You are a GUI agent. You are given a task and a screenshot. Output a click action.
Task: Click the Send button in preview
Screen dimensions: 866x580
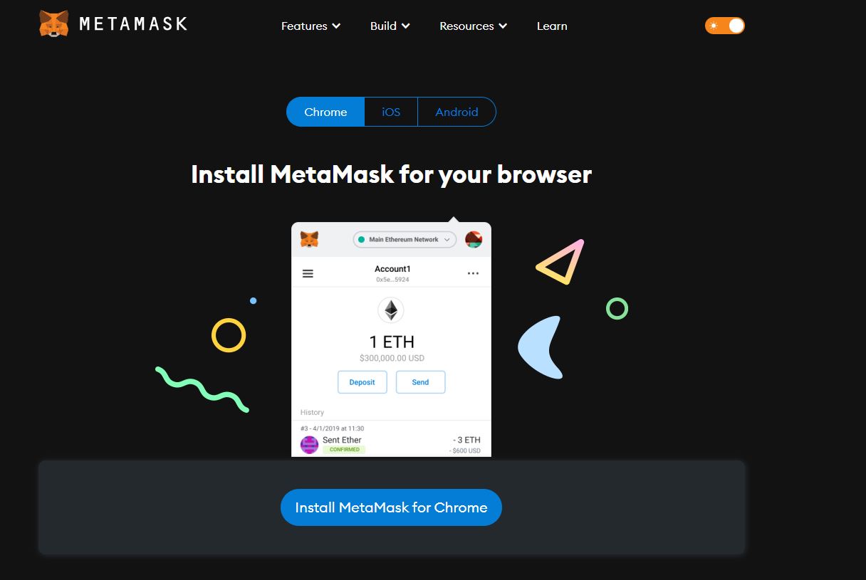pyautogui.click(x=420, y=382)
